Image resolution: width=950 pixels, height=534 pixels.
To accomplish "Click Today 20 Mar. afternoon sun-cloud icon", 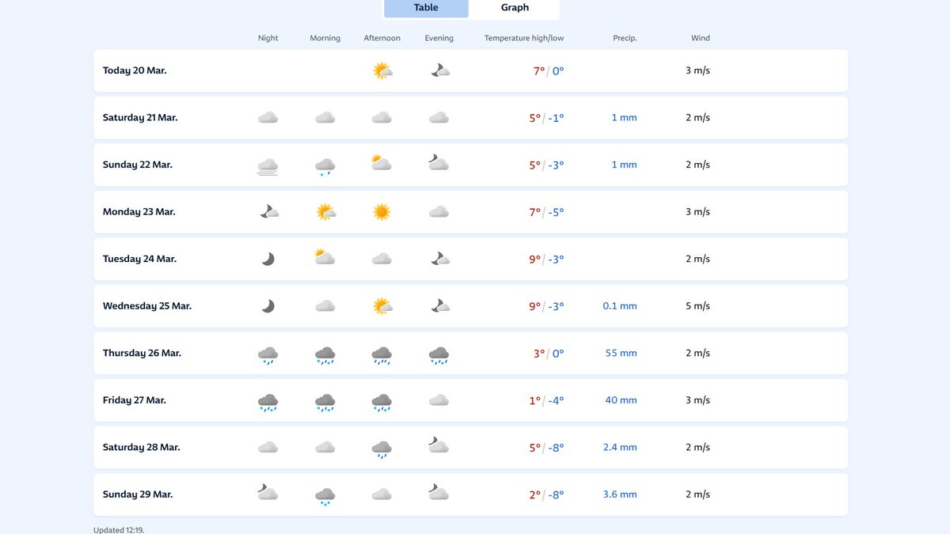I will (382, 70).
